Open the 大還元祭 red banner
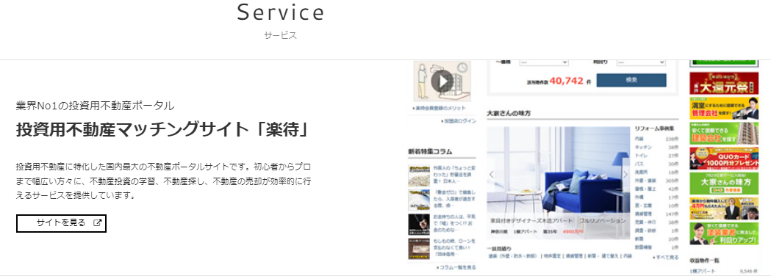Screen dimensions: 771x276 coord(723,84)
